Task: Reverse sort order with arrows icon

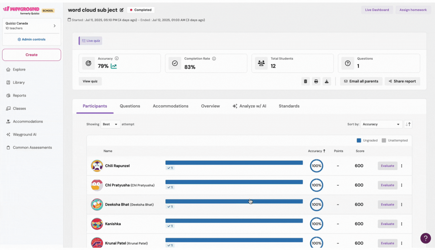Action: click(x=408, y=124)
